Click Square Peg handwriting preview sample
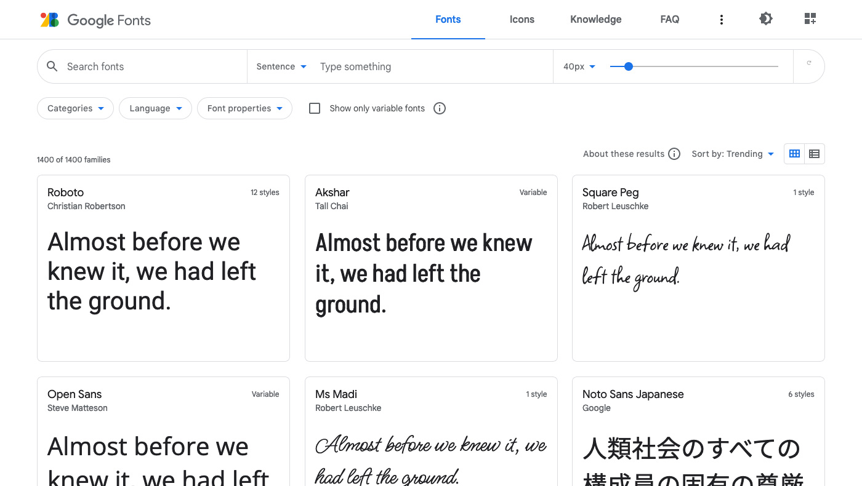 tap(686, 261)
